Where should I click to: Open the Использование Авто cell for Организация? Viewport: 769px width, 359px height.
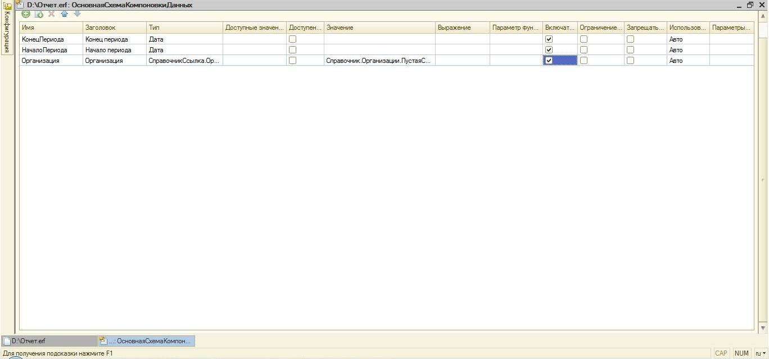click(687, 61)
